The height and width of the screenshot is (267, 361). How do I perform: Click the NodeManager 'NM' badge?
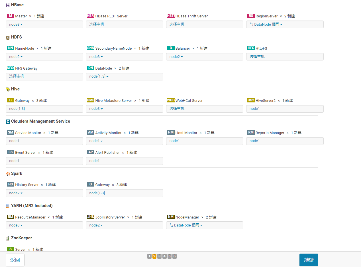click(171, 217)
